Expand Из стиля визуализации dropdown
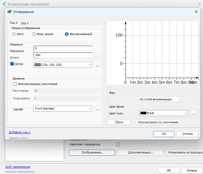This screenshot has height=174, width=203. tap(179, 99)
